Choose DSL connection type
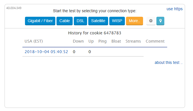The height and width of the screenshot is (111, 193). coord(80,21)
